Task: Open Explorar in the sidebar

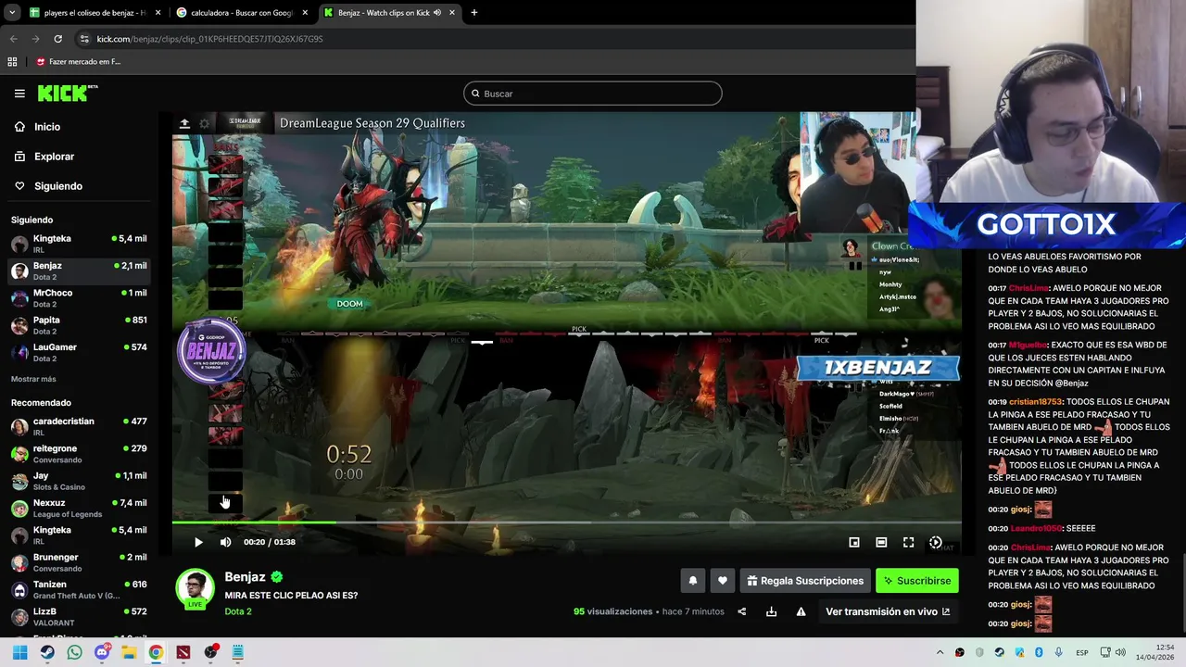Action: click(x=79, y=157)
